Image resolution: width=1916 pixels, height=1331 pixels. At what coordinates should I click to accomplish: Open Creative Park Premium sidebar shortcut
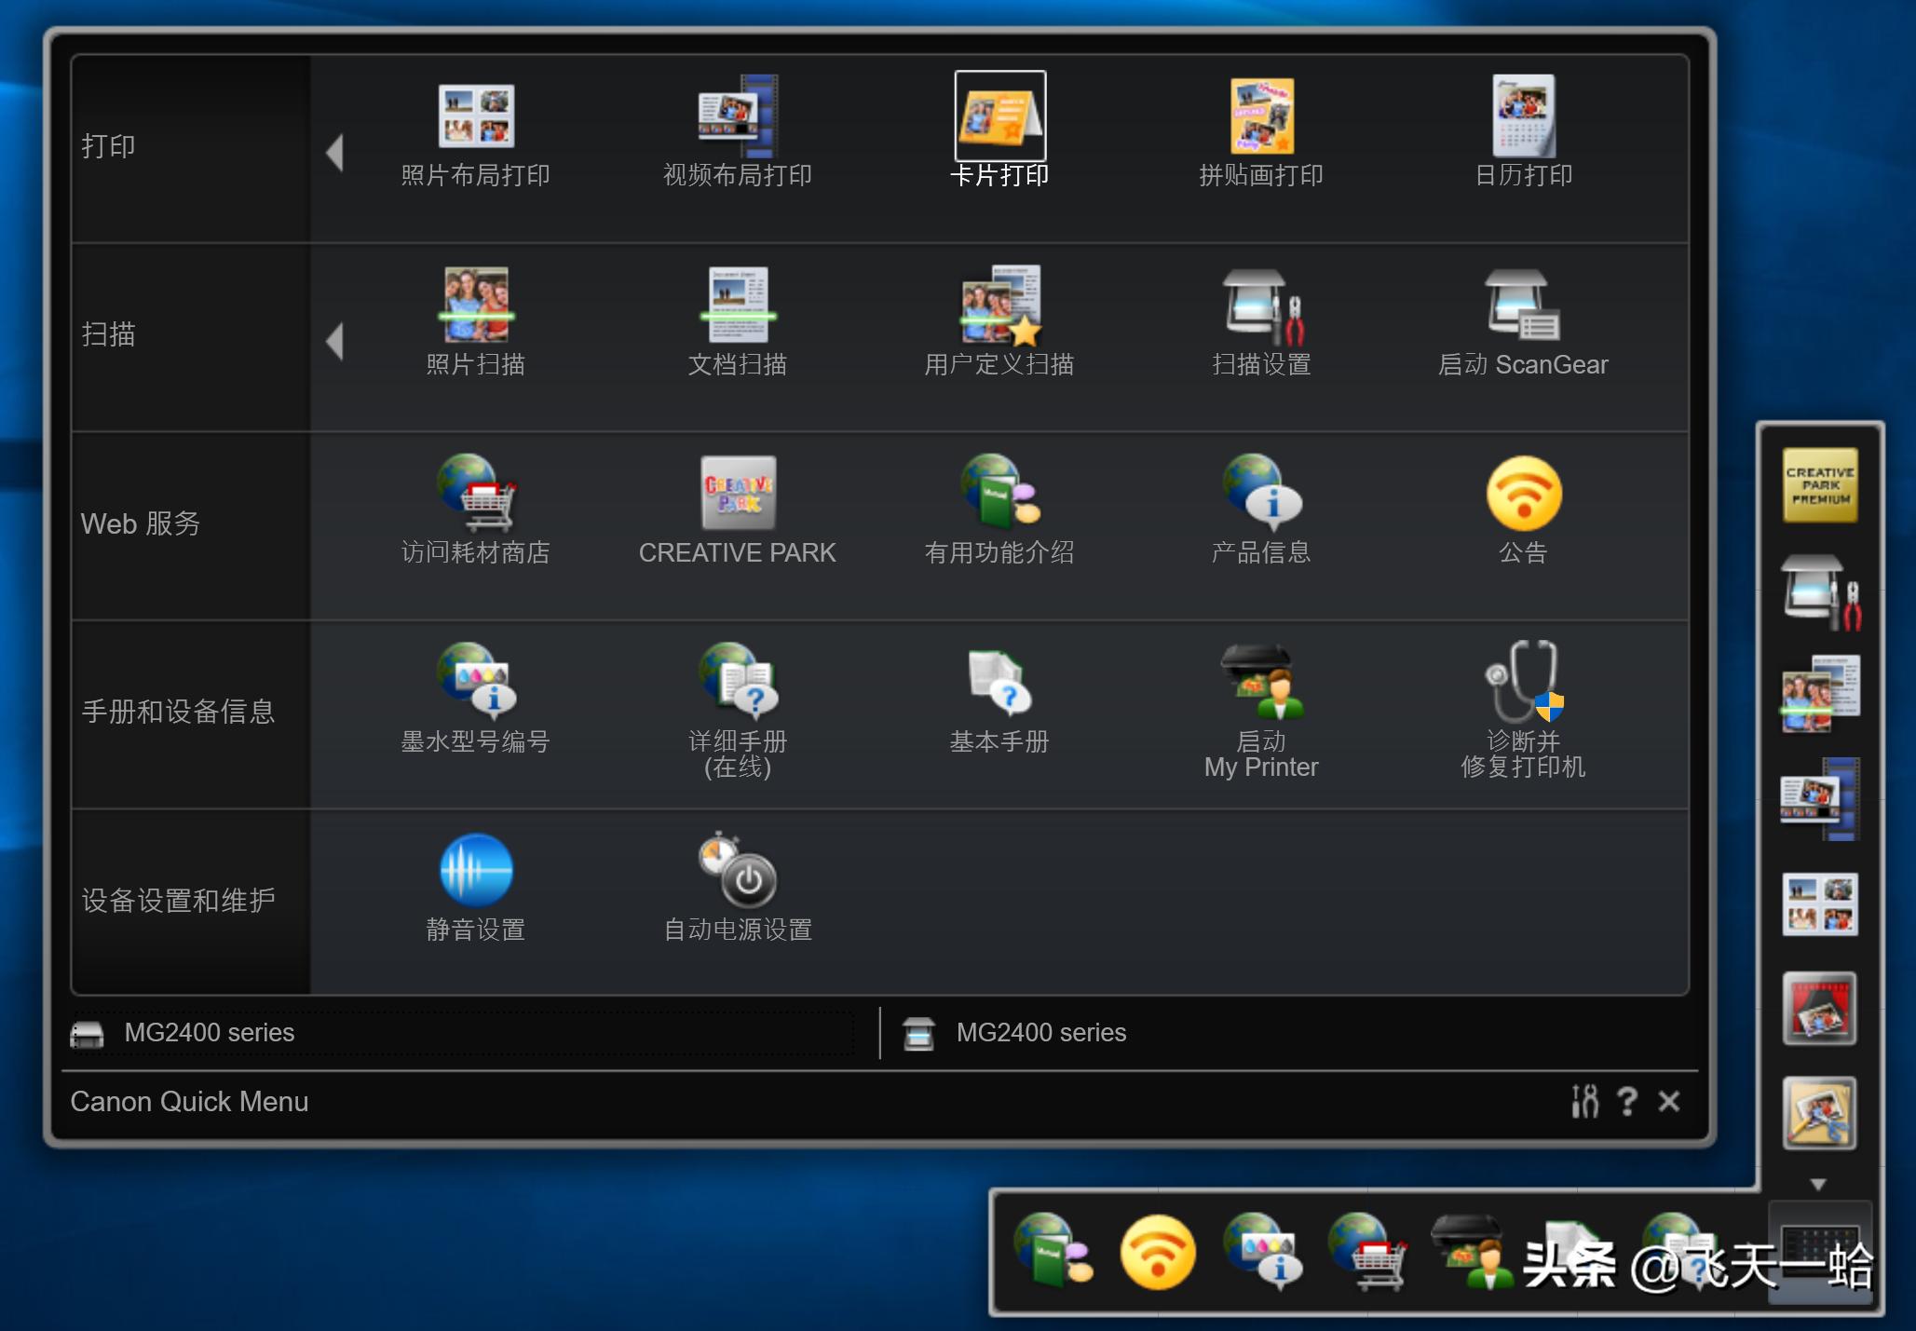click(1819, 485)
